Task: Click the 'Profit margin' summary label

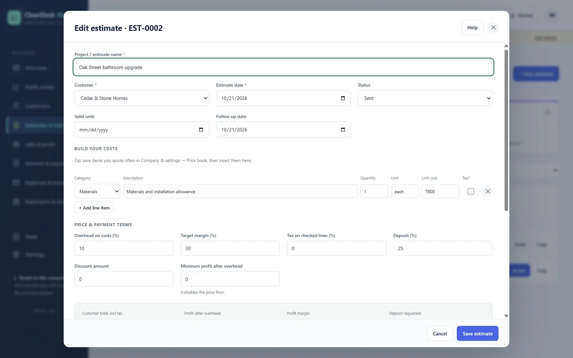Action: pos(298,313)
